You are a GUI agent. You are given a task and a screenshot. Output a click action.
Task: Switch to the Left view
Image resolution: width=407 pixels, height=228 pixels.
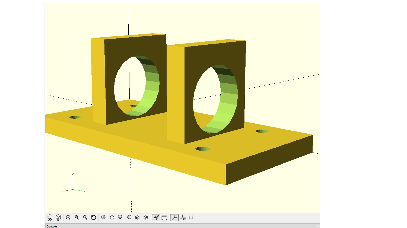coord(129,217)
